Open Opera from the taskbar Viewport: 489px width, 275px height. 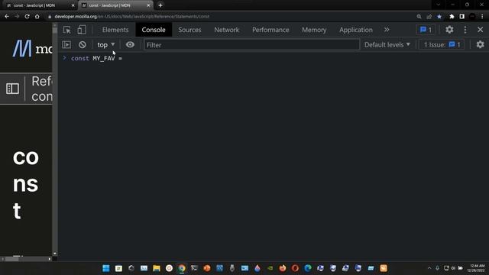tap(295, 268)
